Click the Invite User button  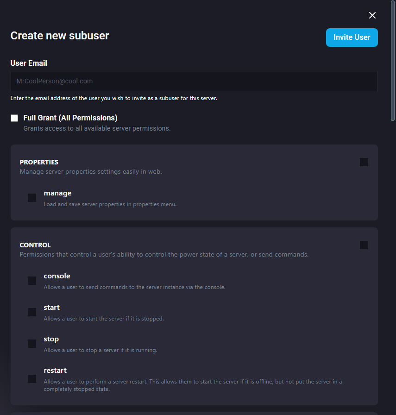coord(352,38)
